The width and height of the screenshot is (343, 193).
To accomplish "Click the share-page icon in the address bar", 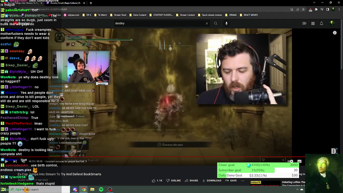I will (x=297, y=10).
